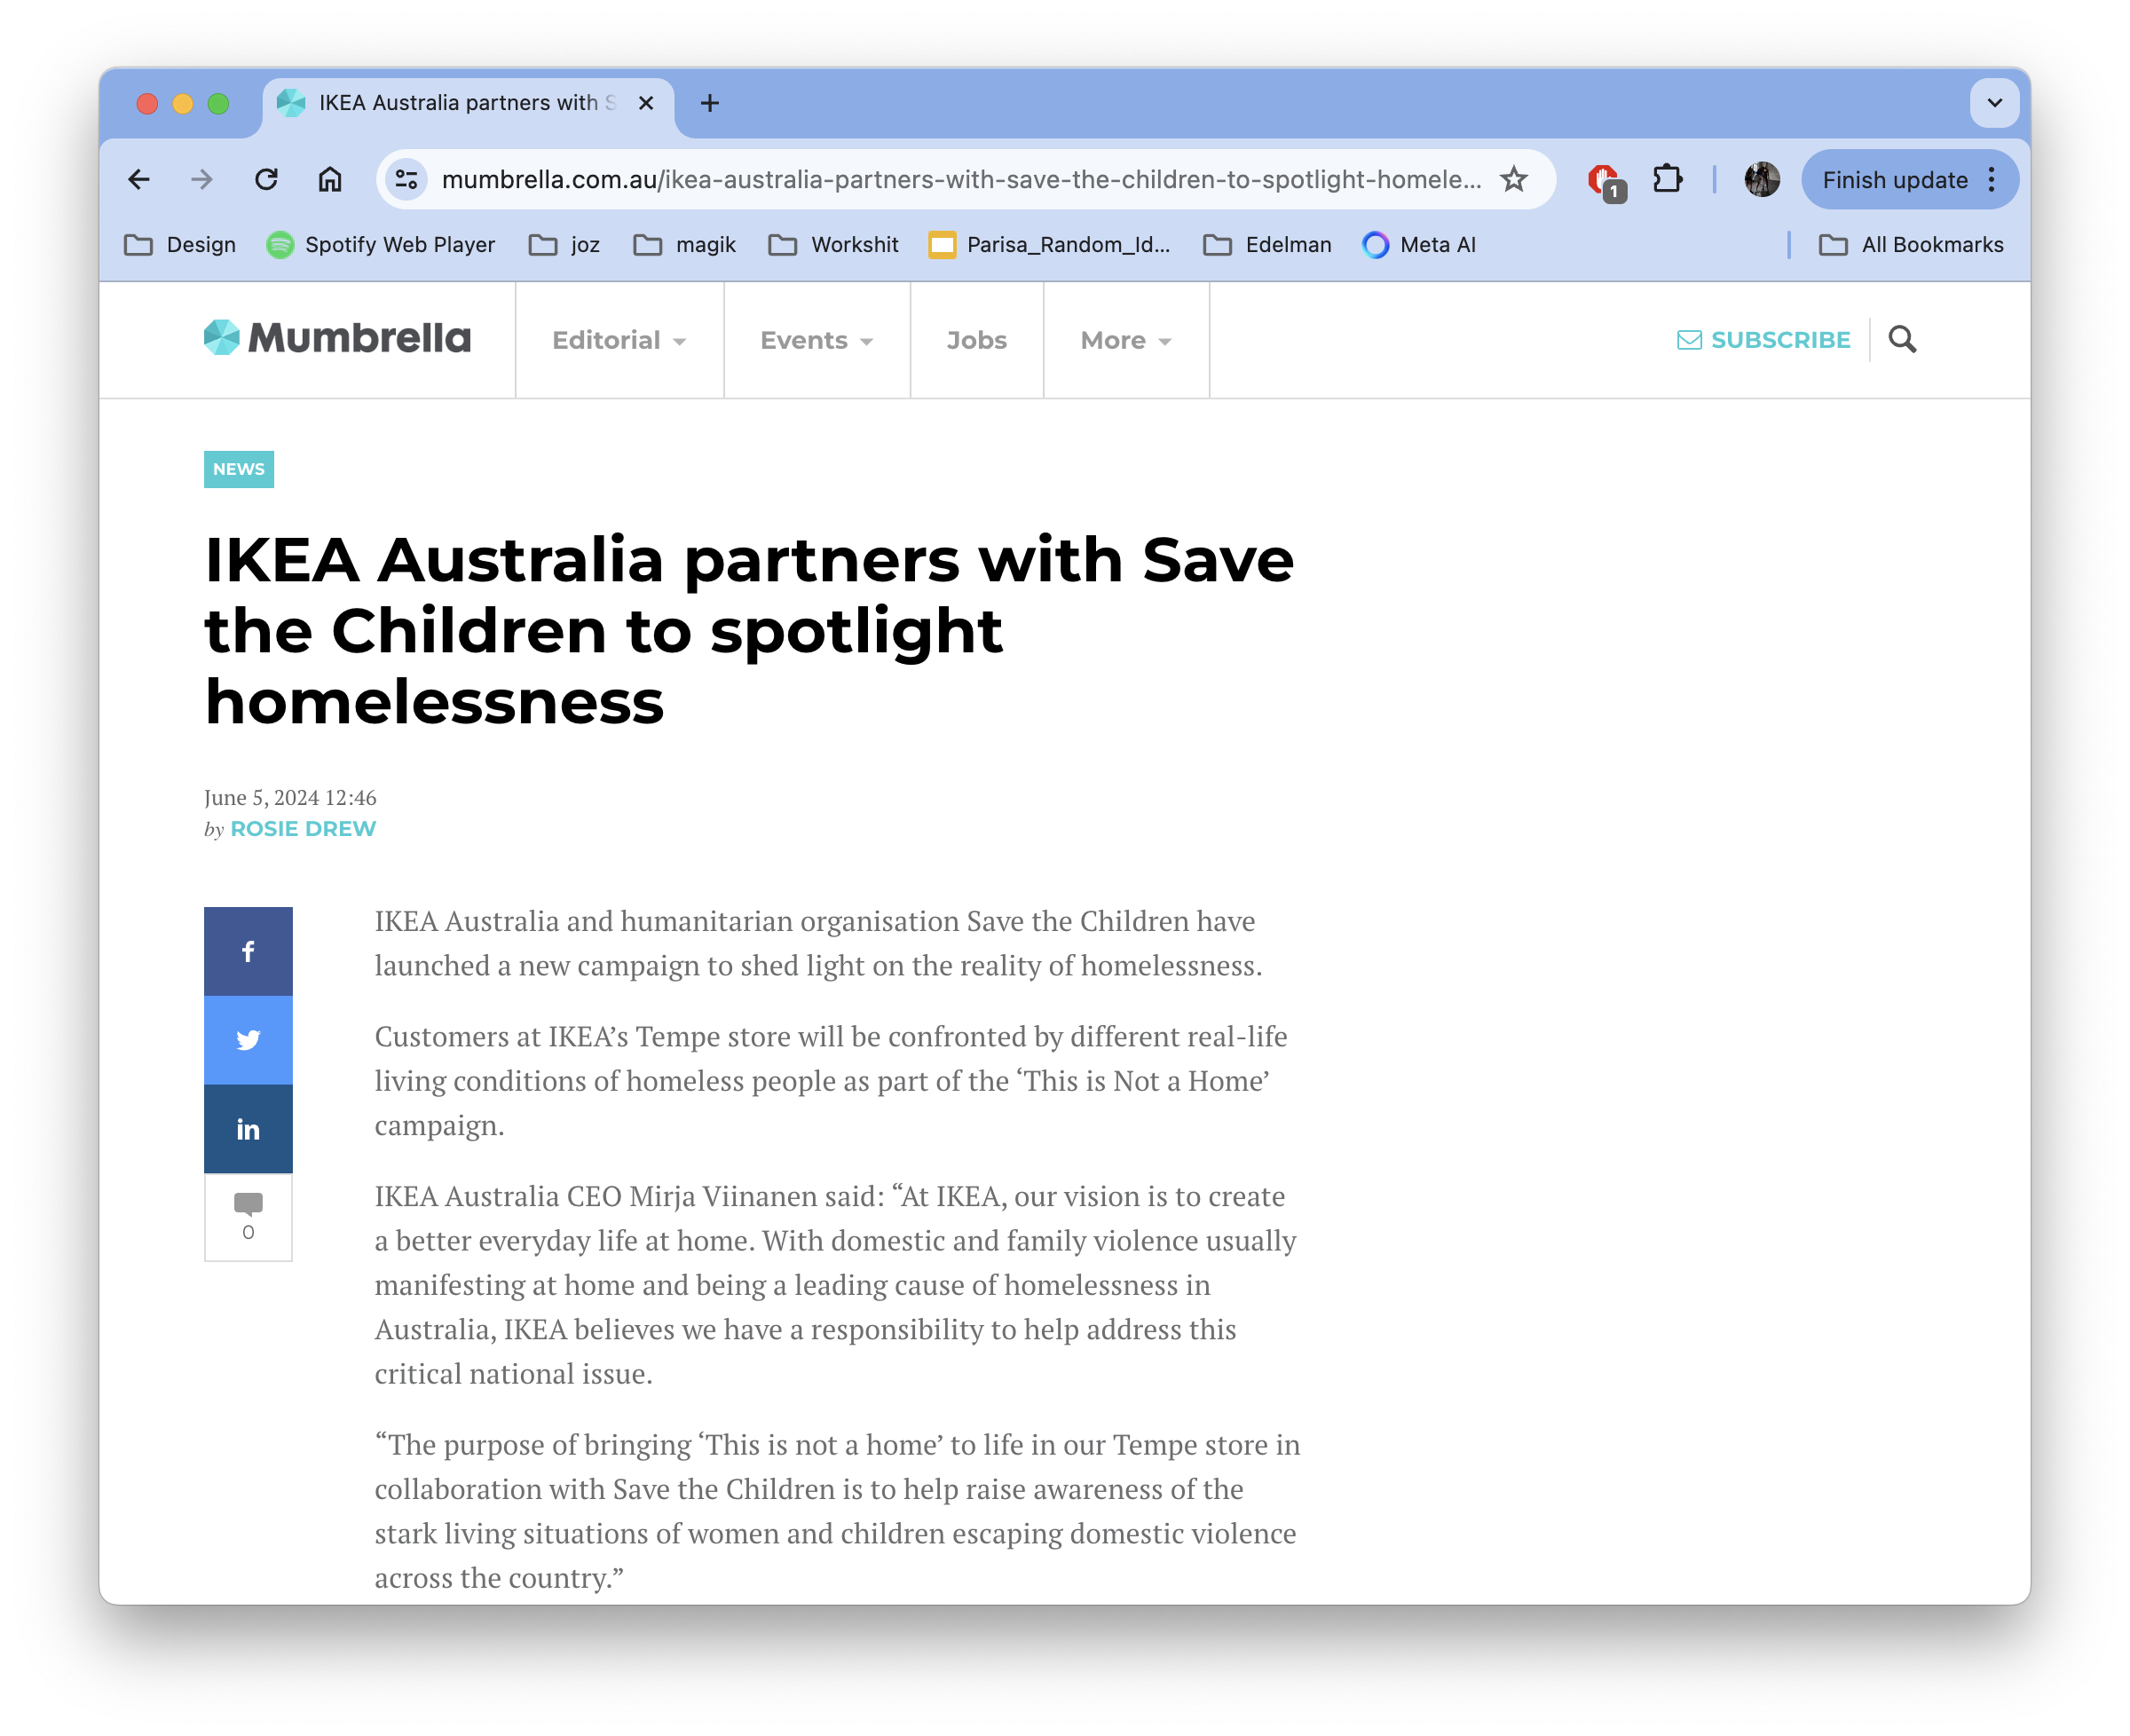Screen dimensions: 2130x1736
Task: Click the date June 5, 2024 12:46
Action: click(290, 797)
